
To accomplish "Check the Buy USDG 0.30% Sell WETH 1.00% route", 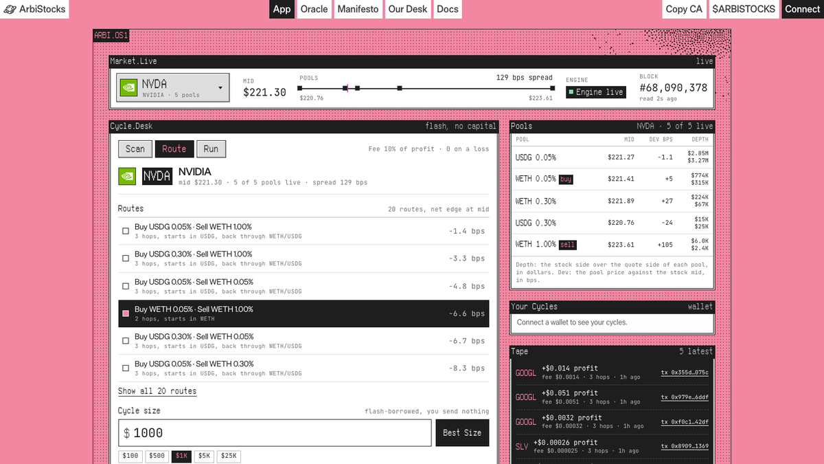I will (x=126, y=258).
